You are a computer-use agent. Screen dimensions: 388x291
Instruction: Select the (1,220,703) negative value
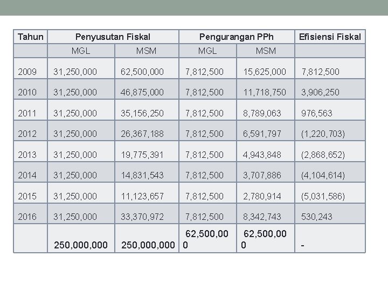323,134
